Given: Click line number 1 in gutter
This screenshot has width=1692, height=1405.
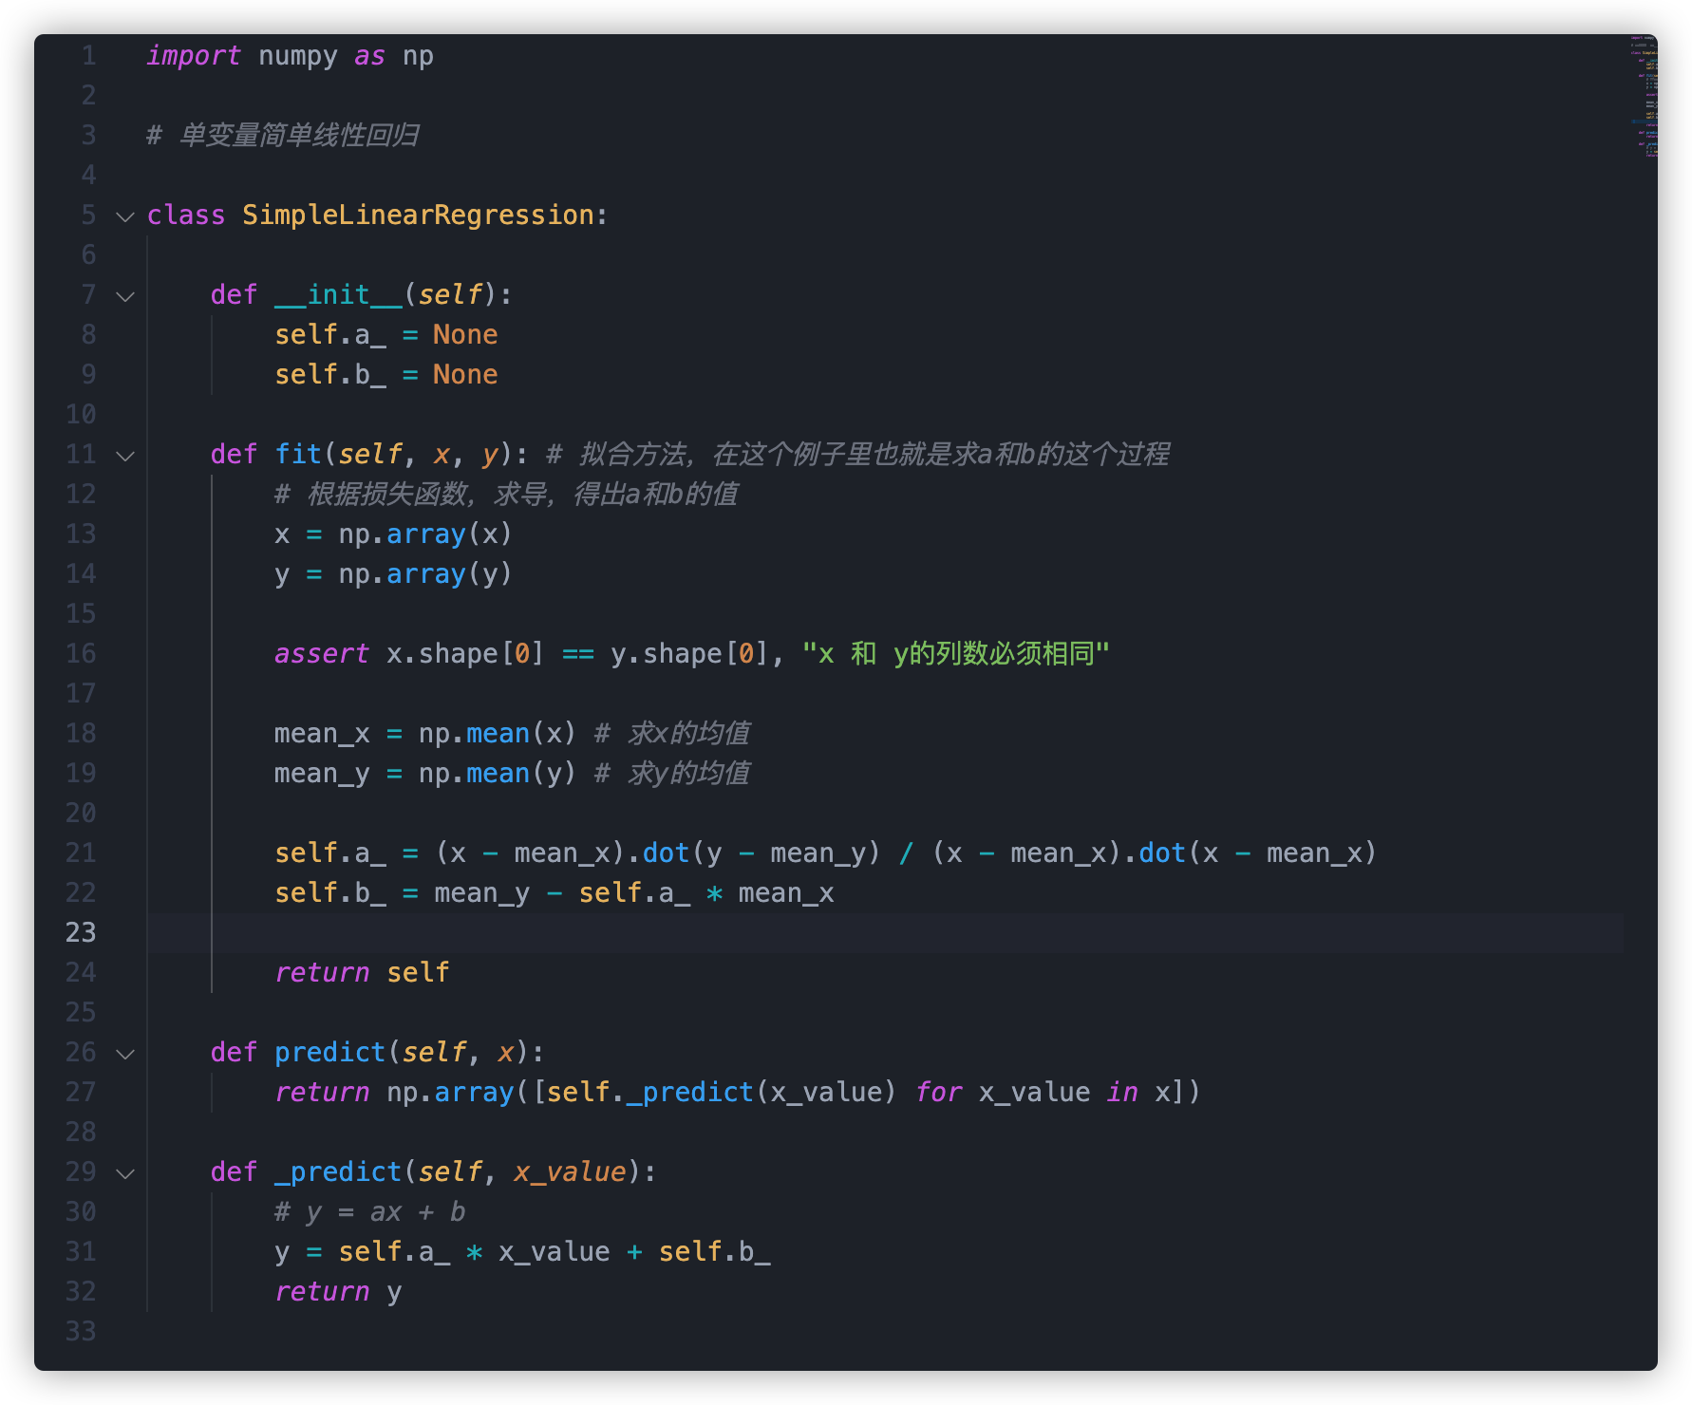Looking at the screenshot, I should pyautogui.click(x=88, y=56).
